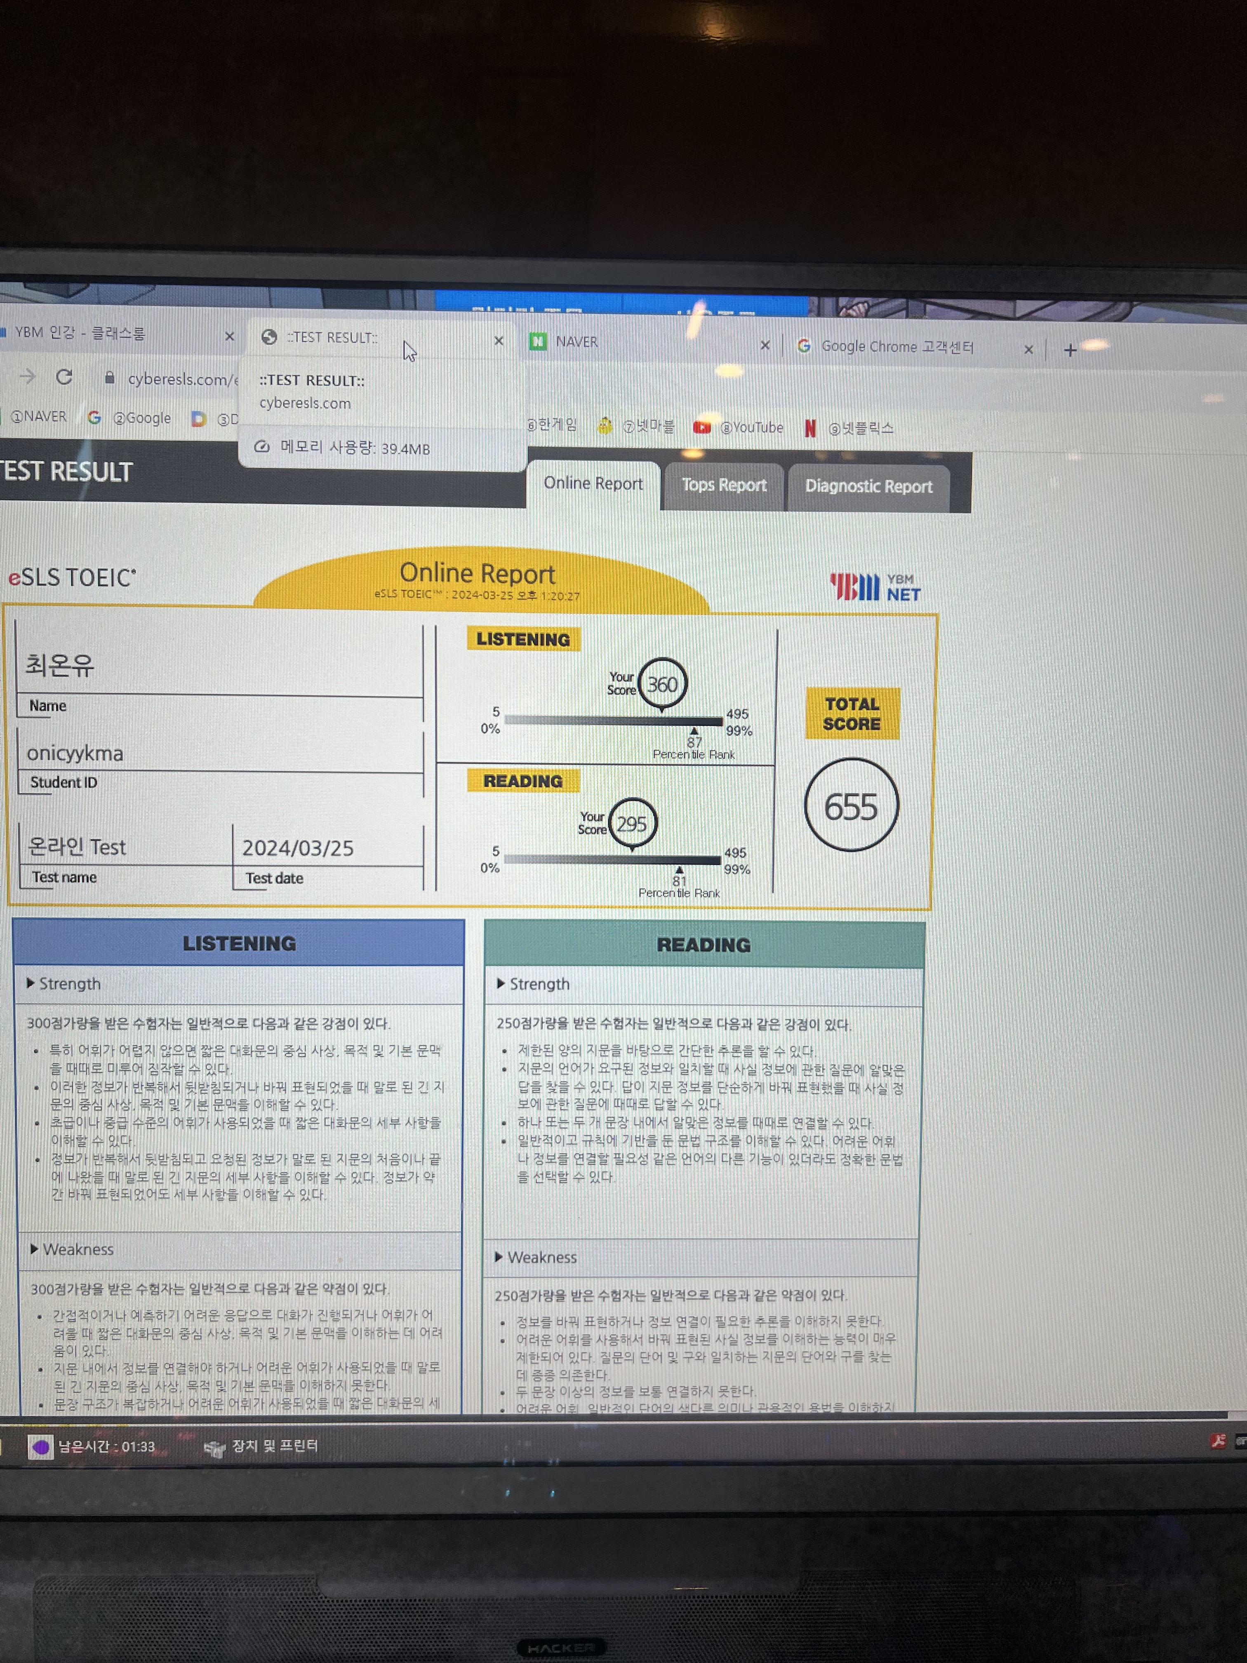
Task: Click the Student ID onicyykma
Action: coord(75,753)
